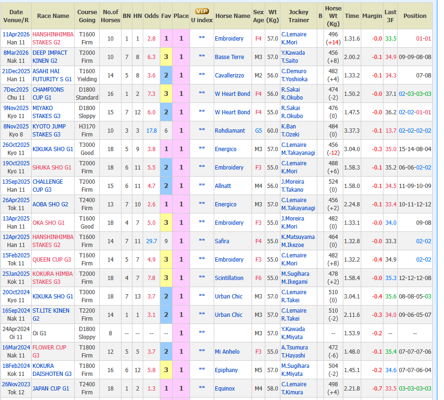Open the CHALLENGE CUP G3 race link
Image resolution: width=444 pixels, height=400 pixels.
48,186
